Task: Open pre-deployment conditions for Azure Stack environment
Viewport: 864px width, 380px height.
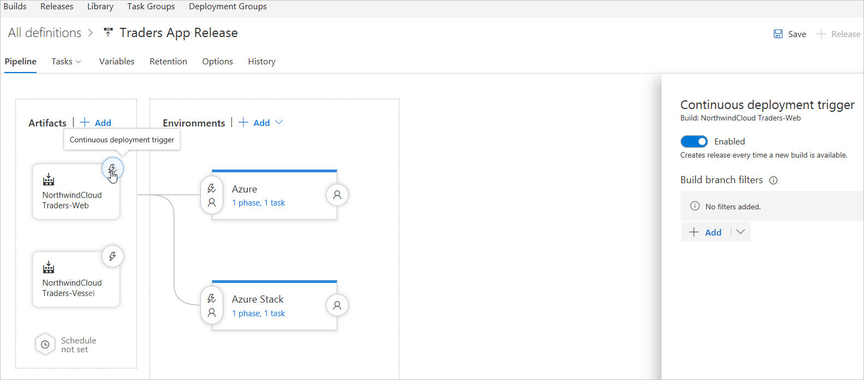Action: [x=212, y=305]
